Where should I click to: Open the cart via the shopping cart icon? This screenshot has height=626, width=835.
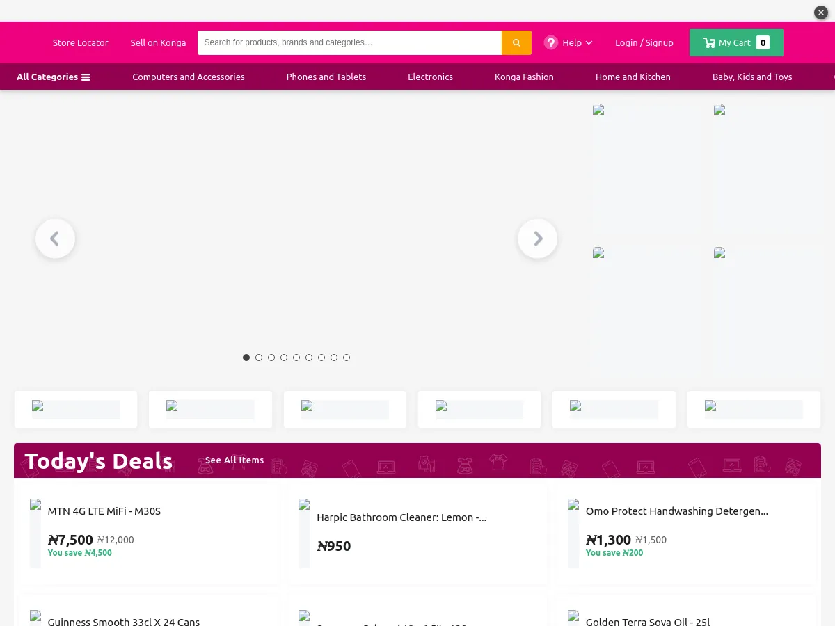[x=709, y=42]
